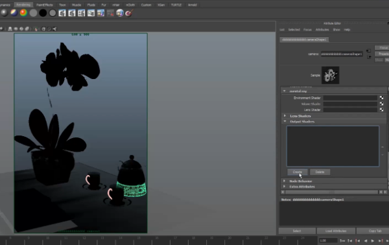Click the glossy sphere with panel shelf icon
Viewport: 389px width, 245px height.
tap(120, 13)
